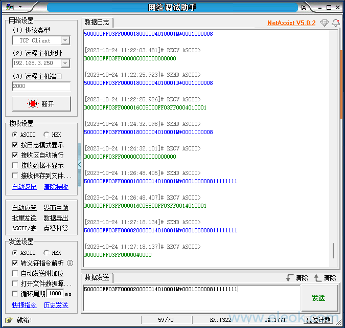
Task: Select the 数据发送 tab
Action: click(97, 278)
